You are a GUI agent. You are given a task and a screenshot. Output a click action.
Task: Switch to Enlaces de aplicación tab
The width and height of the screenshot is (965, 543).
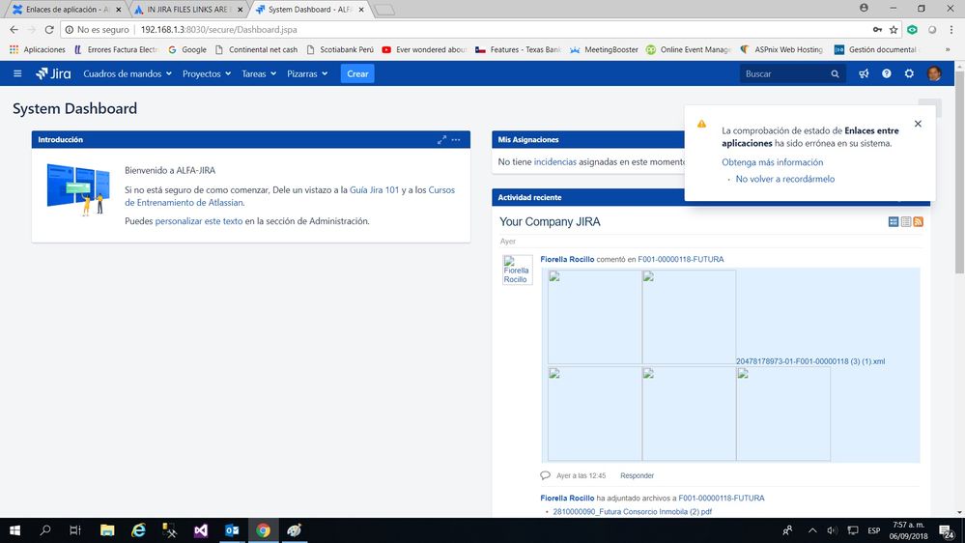coord(67,10)
